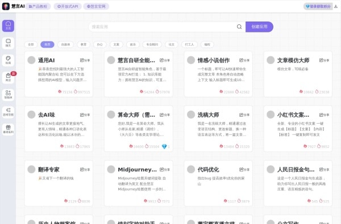Click the 登录获取积分 login button

(318, 6)
